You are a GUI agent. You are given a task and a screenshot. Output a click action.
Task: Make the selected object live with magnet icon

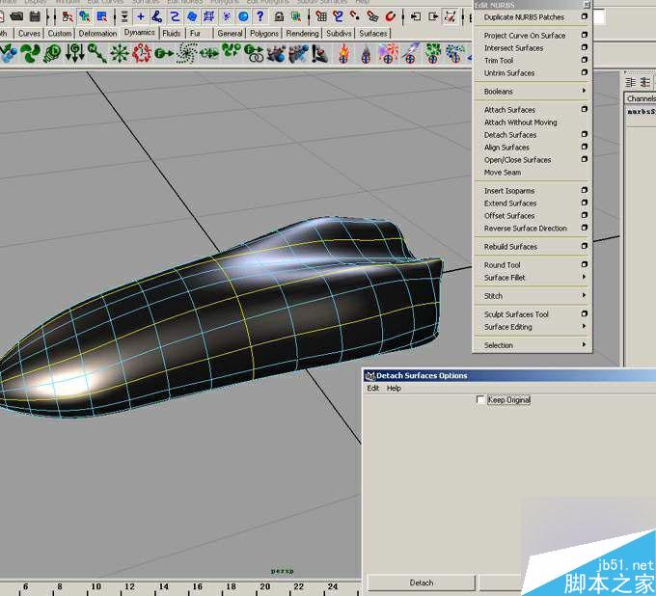[x=390, y=16]
